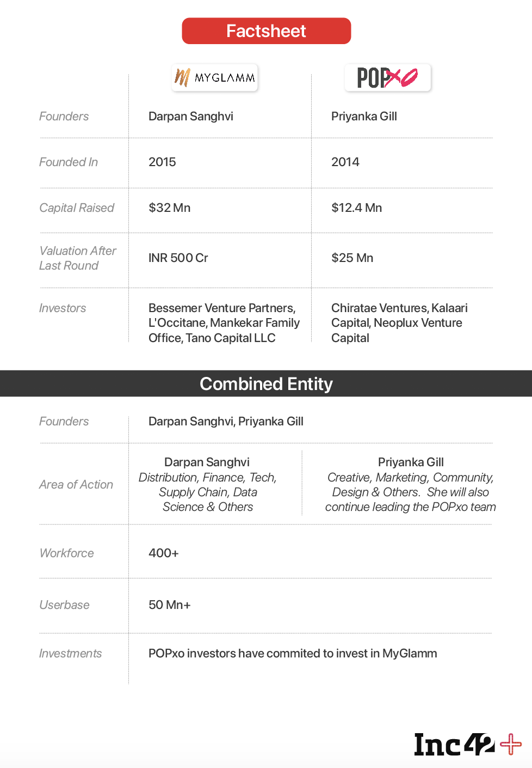532x768 pixels.
Task: Select the Combined Entity header bar
Action: 266,384
